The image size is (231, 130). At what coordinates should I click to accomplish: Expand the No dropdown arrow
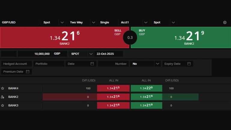tap(158, 64)
